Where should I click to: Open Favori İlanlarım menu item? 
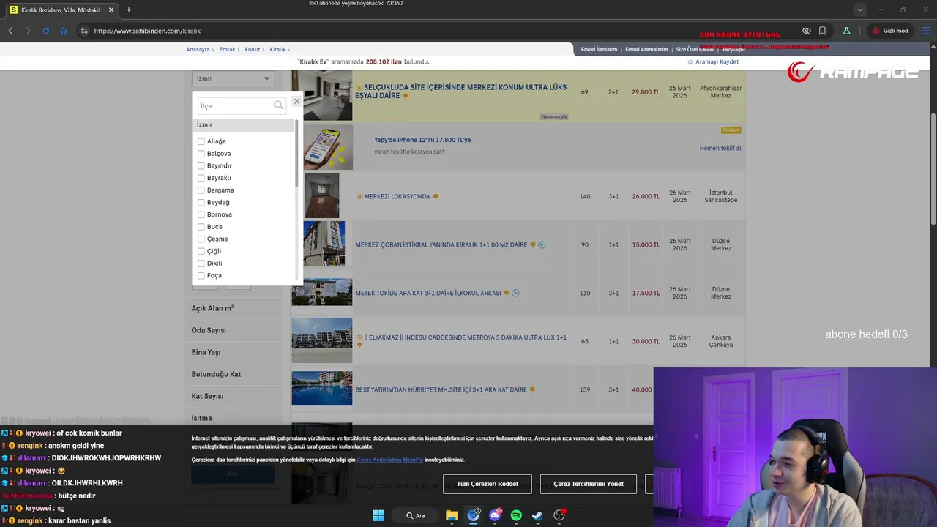599,49
